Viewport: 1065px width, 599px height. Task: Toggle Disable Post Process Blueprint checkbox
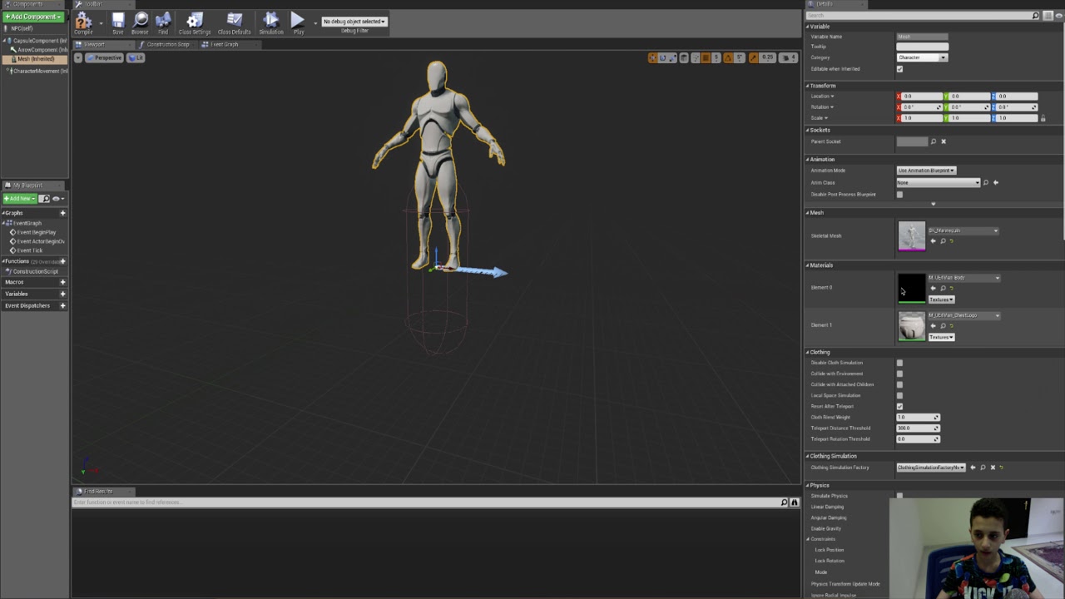[899, 195]
